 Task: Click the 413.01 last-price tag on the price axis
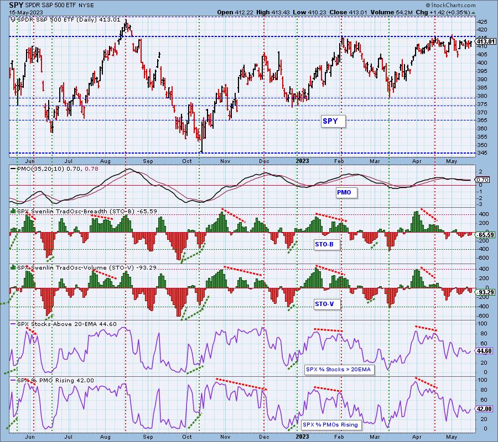pyautogui.click(x=486, y=41)
